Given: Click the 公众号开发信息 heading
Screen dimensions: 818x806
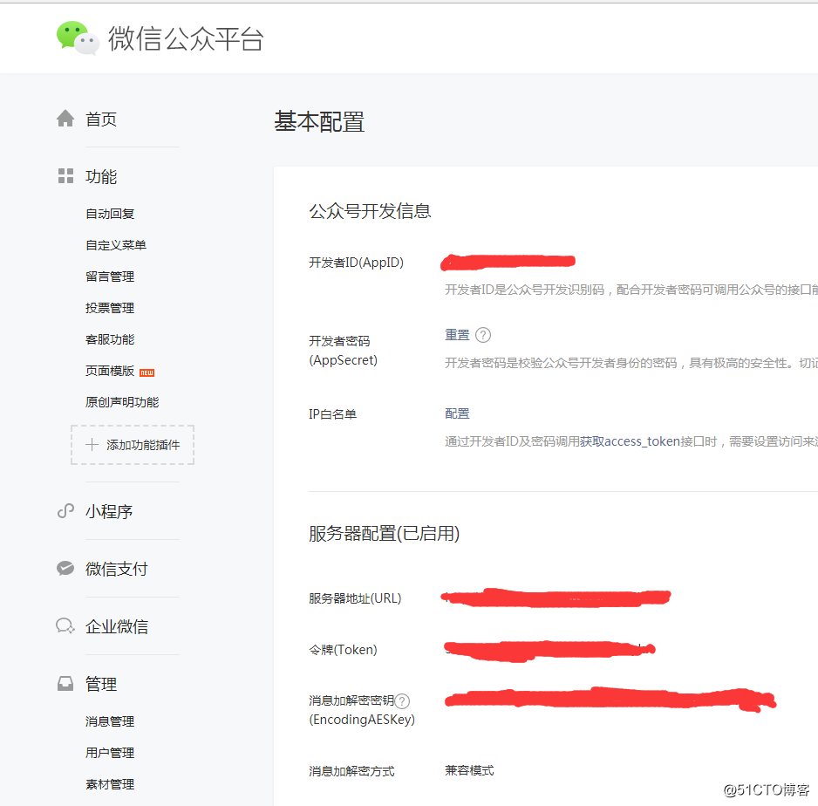Looking at the screenshot, I should point(370,211).
